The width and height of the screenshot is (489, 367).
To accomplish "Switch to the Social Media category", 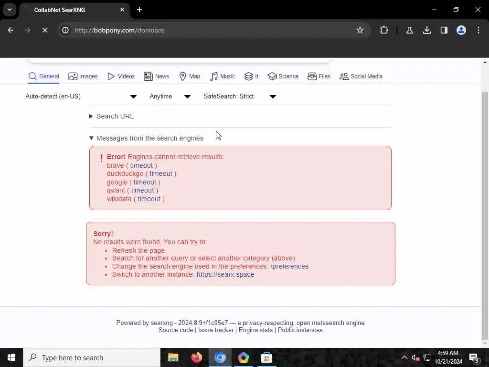I will pos(361,76).
